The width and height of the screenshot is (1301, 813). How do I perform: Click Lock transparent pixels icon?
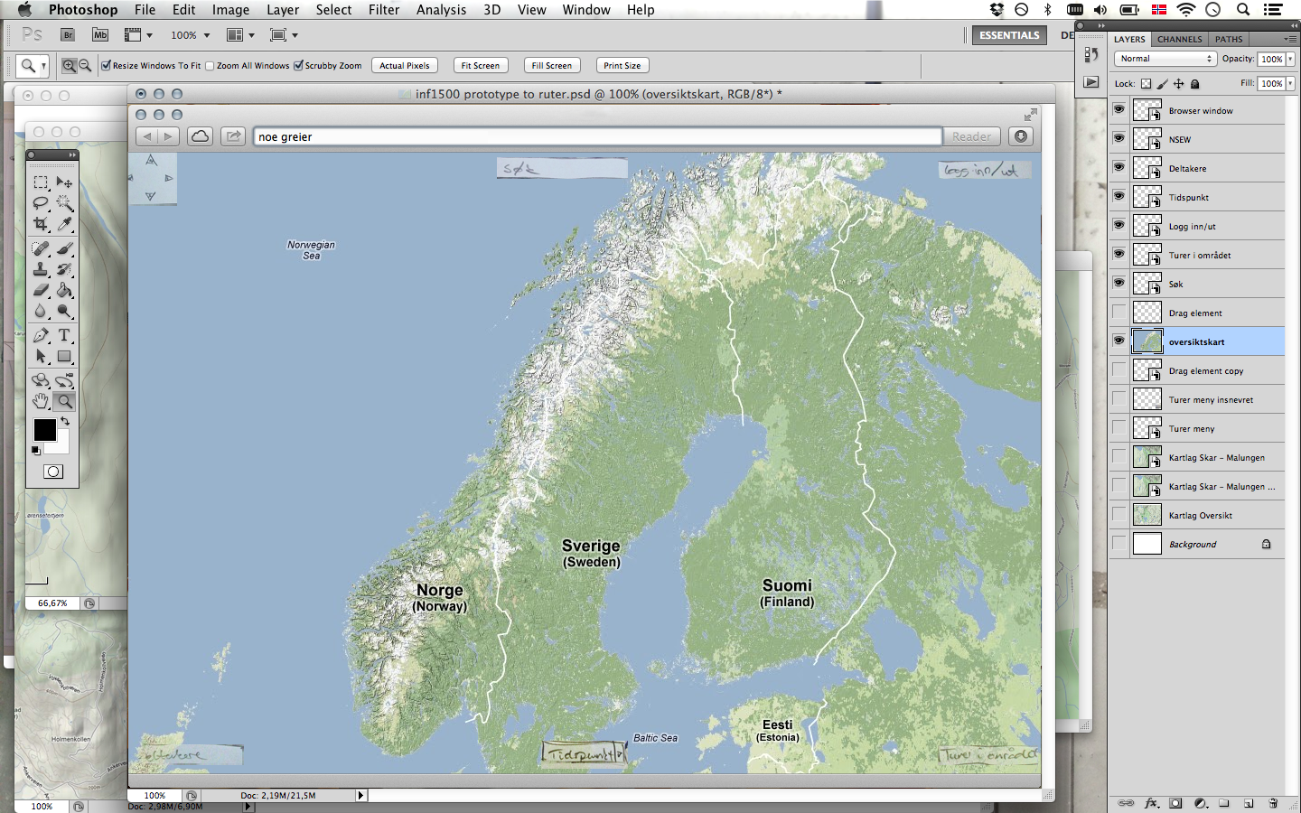1147,84
